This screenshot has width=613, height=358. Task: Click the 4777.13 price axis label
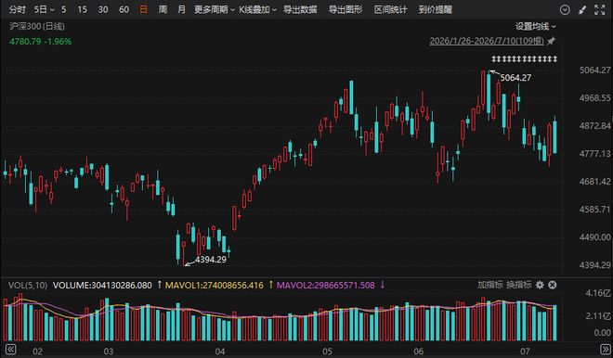594,154
